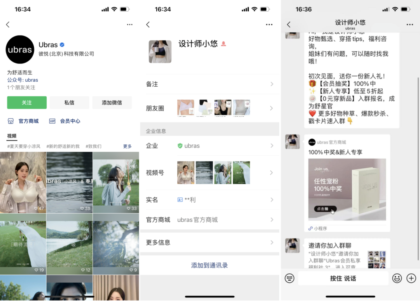Expand the 更多信息 row
The image size is (420, 301).
point(209,242)
